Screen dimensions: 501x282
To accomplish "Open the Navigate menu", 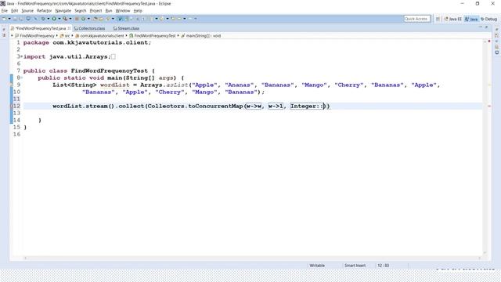I will 63,10.
